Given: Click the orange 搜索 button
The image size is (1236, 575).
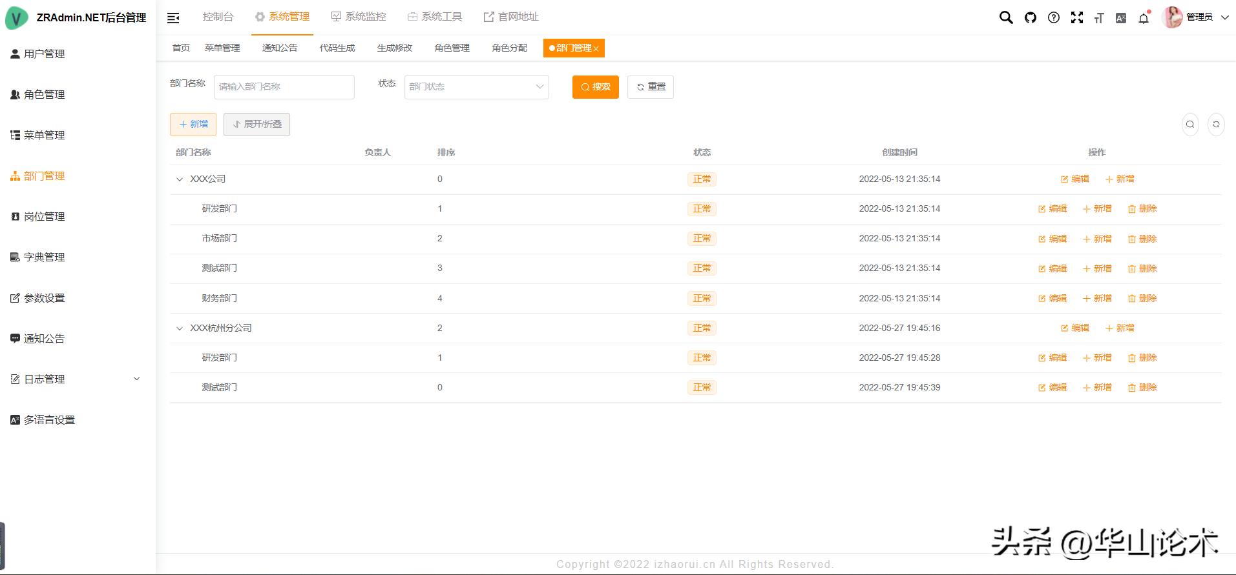Looking at the screenshot, I should [x=595, y=87].
